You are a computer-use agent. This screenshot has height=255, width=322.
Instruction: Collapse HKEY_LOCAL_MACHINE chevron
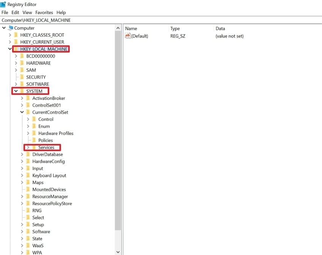pos(10,49)
